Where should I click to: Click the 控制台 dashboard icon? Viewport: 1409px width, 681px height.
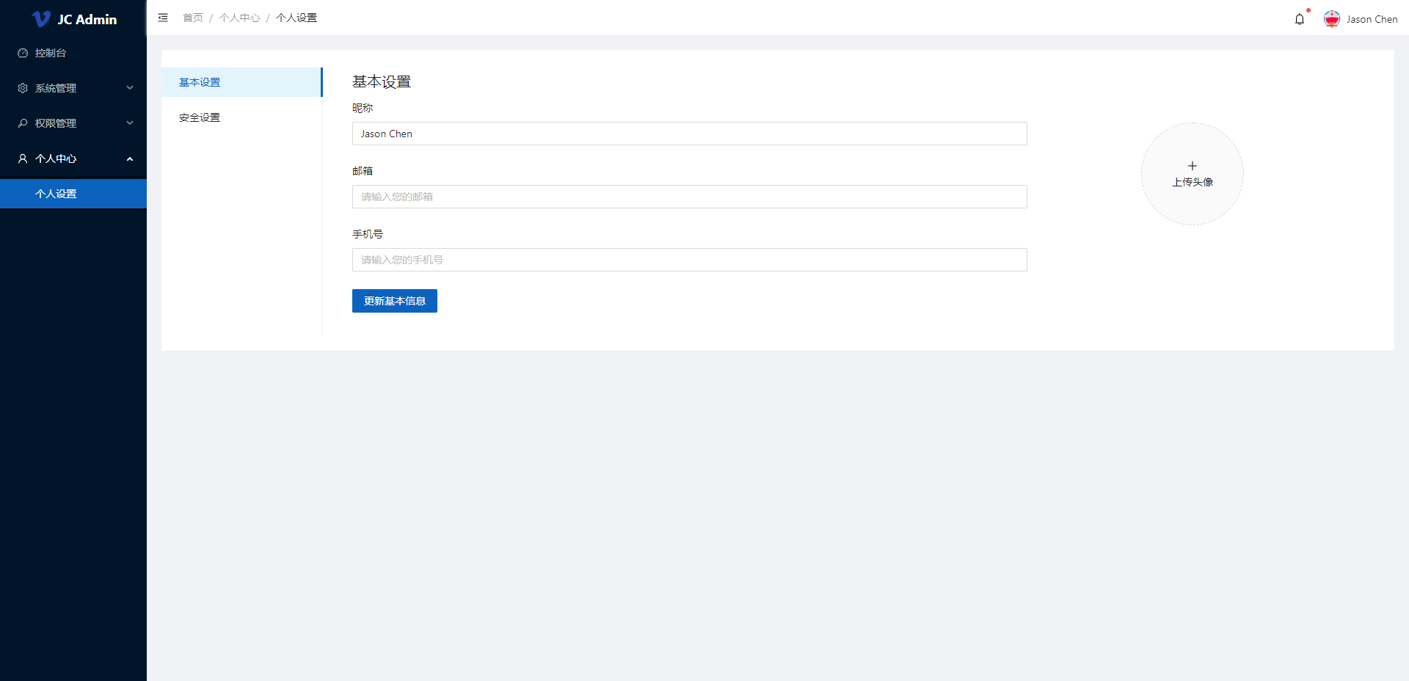(x=23, y=53)
